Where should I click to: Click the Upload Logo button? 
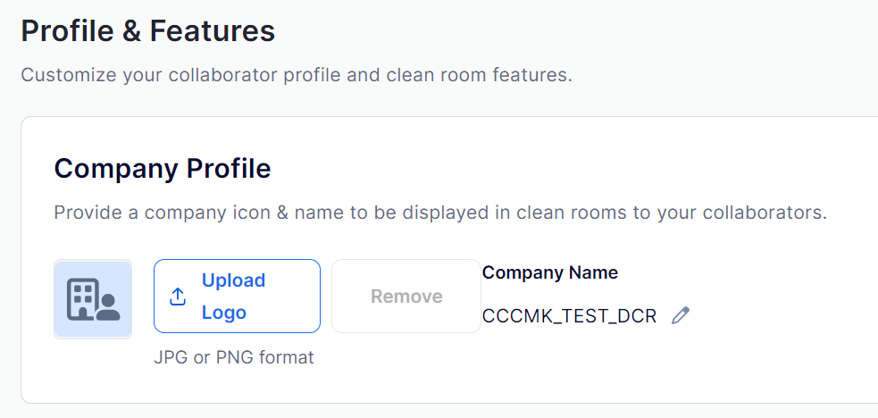(x=237, y=296)
